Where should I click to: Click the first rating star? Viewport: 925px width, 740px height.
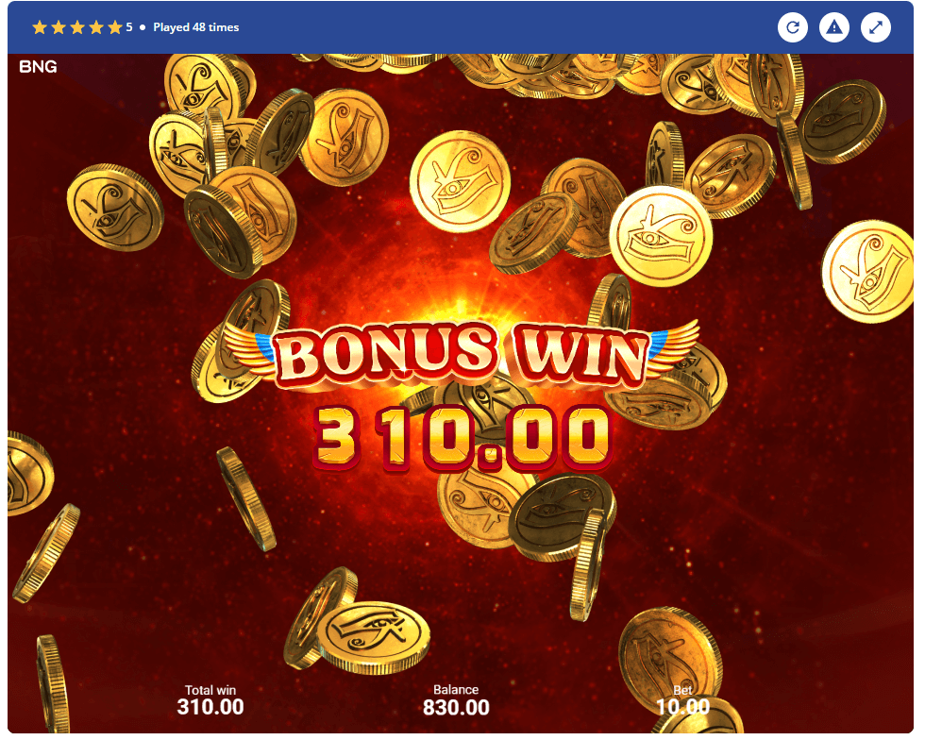point(40,27)
